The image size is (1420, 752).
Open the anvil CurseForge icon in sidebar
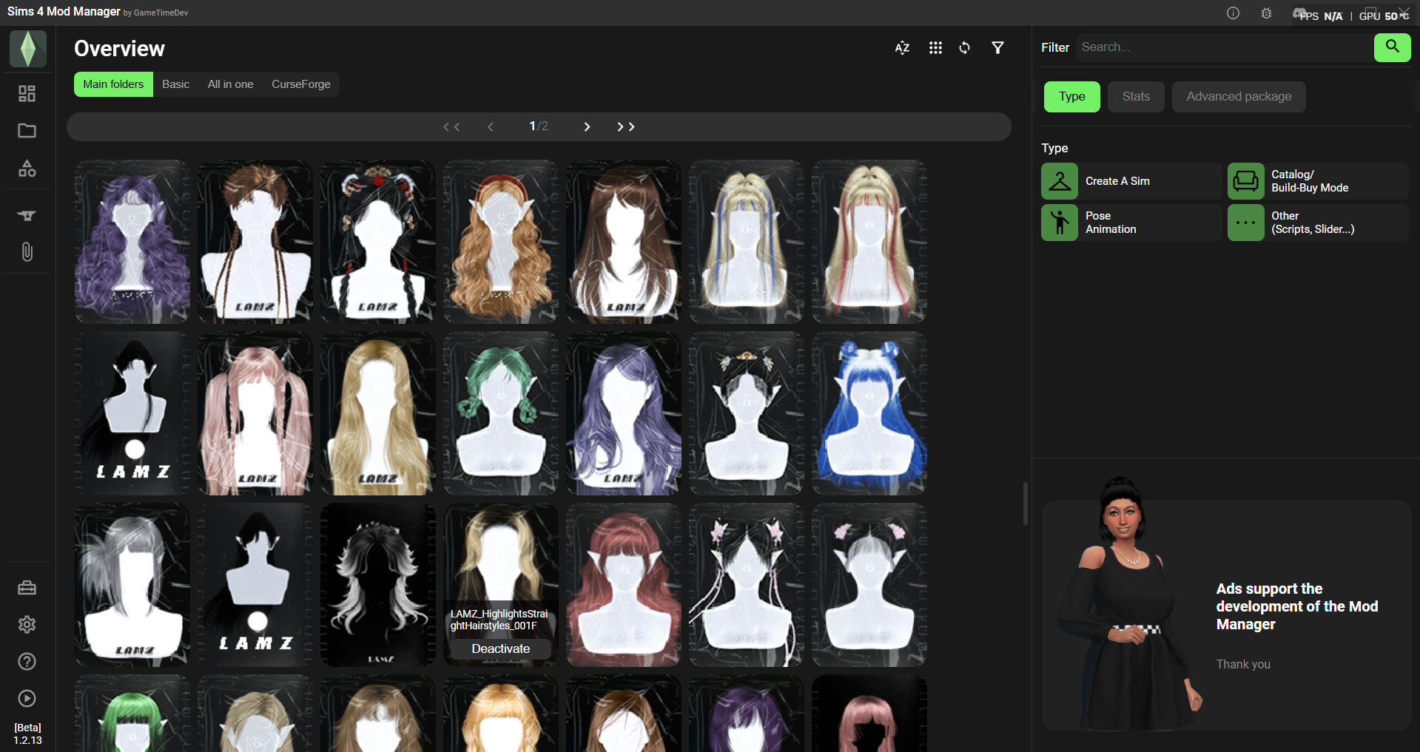(27, 215)
